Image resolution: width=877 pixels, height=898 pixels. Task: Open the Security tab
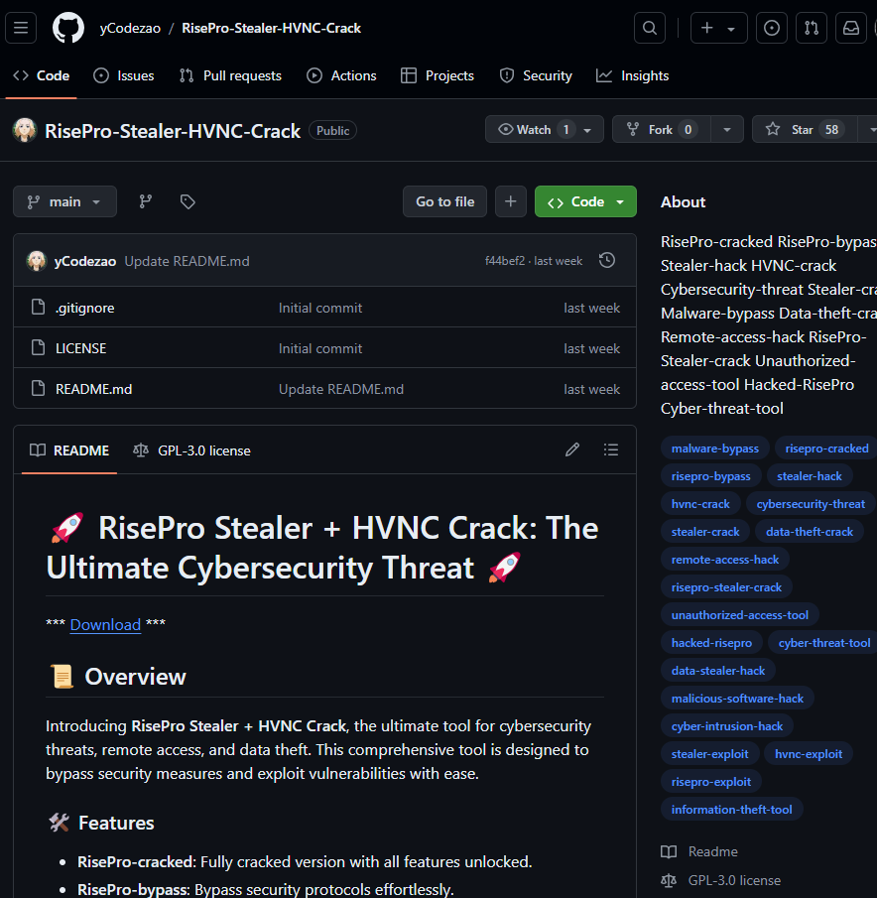tap(536, 75)
